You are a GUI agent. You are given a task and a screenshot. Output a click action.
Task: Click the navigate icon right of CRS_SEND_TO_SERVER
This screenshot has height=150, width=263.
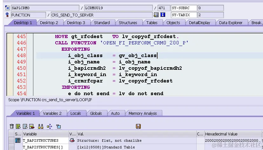pyautogui.click(x=156, y=15)
